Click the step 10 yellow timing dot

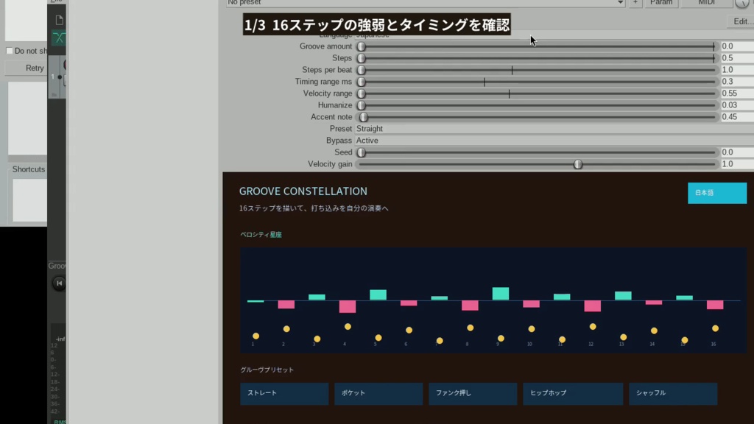(x=532, y=329)
